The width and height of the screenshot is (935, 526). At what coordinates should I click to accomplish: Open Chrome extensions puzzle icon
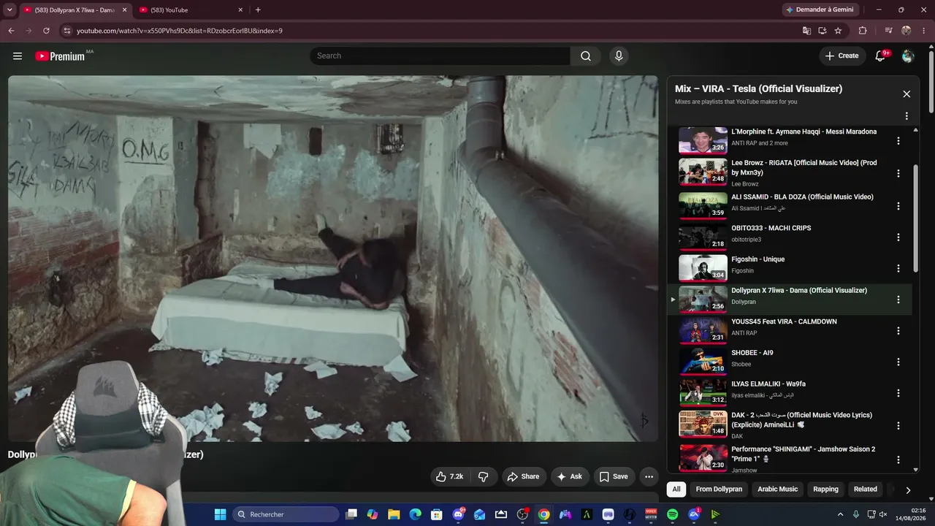(863, 31)
